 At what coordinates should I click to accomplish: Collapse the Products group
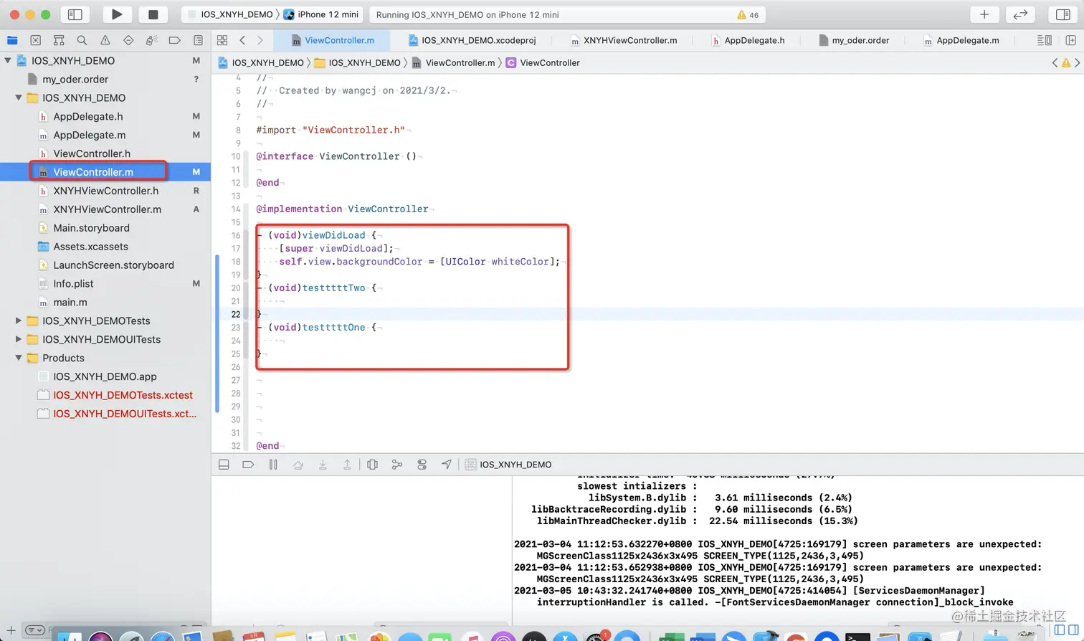19,358
